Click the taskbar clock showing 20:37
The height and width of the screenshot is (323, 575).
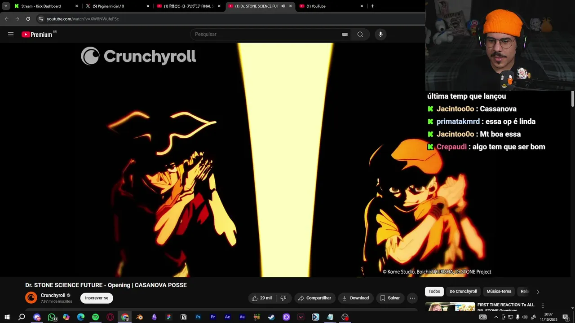(x=548, y=317)
